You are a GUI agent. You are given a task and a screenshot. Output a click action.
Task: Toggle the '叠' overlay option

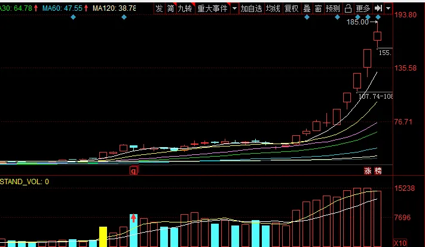(307, 9)
